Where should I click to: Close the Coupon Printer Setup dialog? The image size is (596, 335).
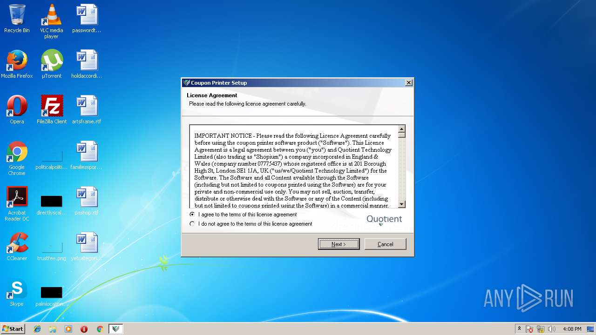(x=408, y=83)
